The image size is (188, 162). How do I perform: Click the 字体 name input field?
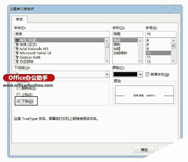(x=62, y=34)
